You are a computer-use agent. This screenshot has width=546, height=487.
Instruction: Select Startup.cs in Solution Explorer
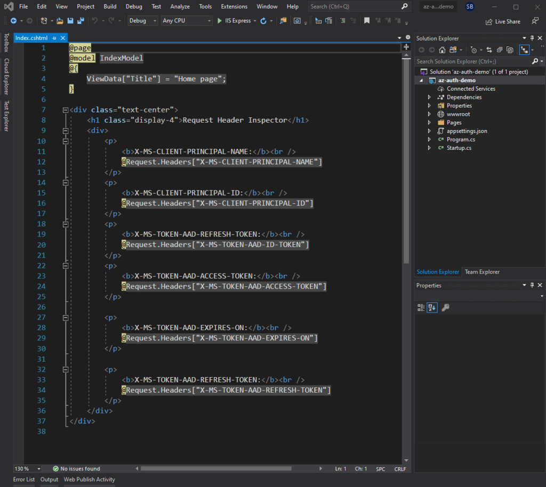(x=459, y=148)
